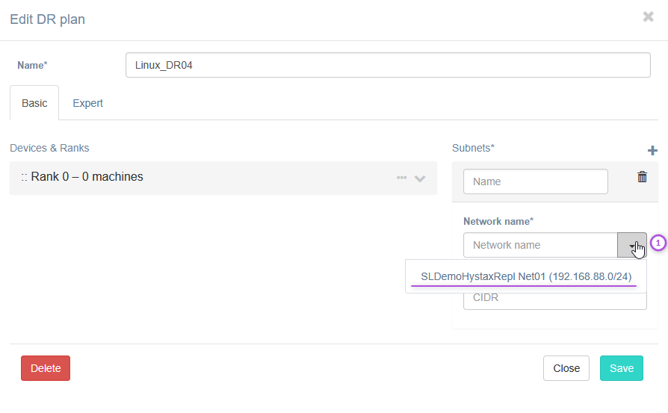The height and width of the screenshot is (413, 668).
Task: Switch to the Basic tab
Action: [x=34, y=103]
